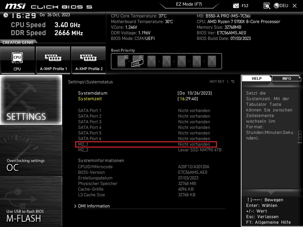
Task: Expand DMI Information submenu
Action: [x=94, y=206]
